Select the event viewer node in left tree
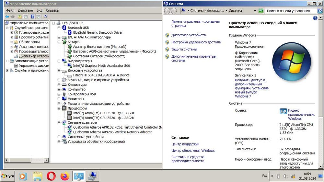The width and height of the screenshot is (324, 182). coord(34,37)
